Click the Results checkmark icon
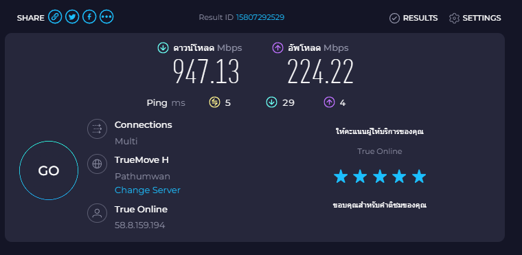 (394, 18)
